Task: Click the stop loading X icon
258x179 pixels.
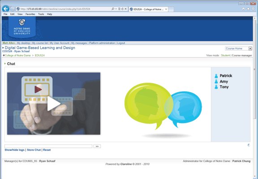Action: point(125,9)
